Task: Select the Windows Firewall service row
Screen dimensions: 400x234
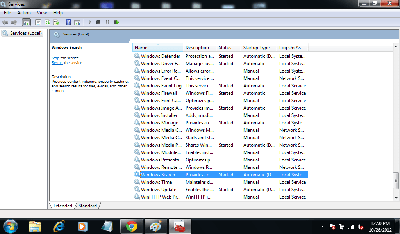Action: click(220, 93)
